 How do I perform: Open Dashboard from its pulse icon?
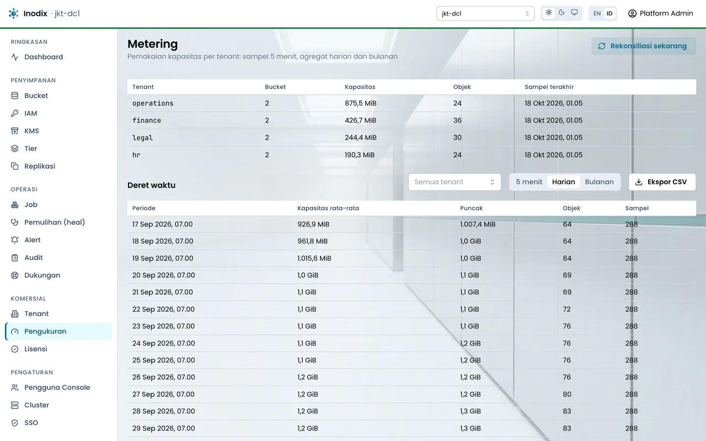(15, 57)
